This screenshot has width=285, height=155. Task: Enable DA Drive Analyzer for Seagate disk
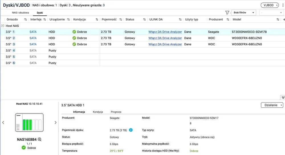click(x=165, y=32)
